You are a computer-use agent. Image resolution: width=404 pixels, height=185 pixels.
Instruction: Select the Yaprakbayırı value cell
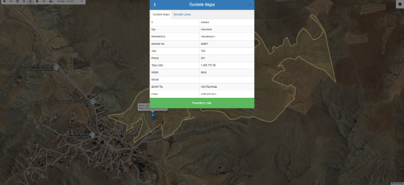point(227,37)
